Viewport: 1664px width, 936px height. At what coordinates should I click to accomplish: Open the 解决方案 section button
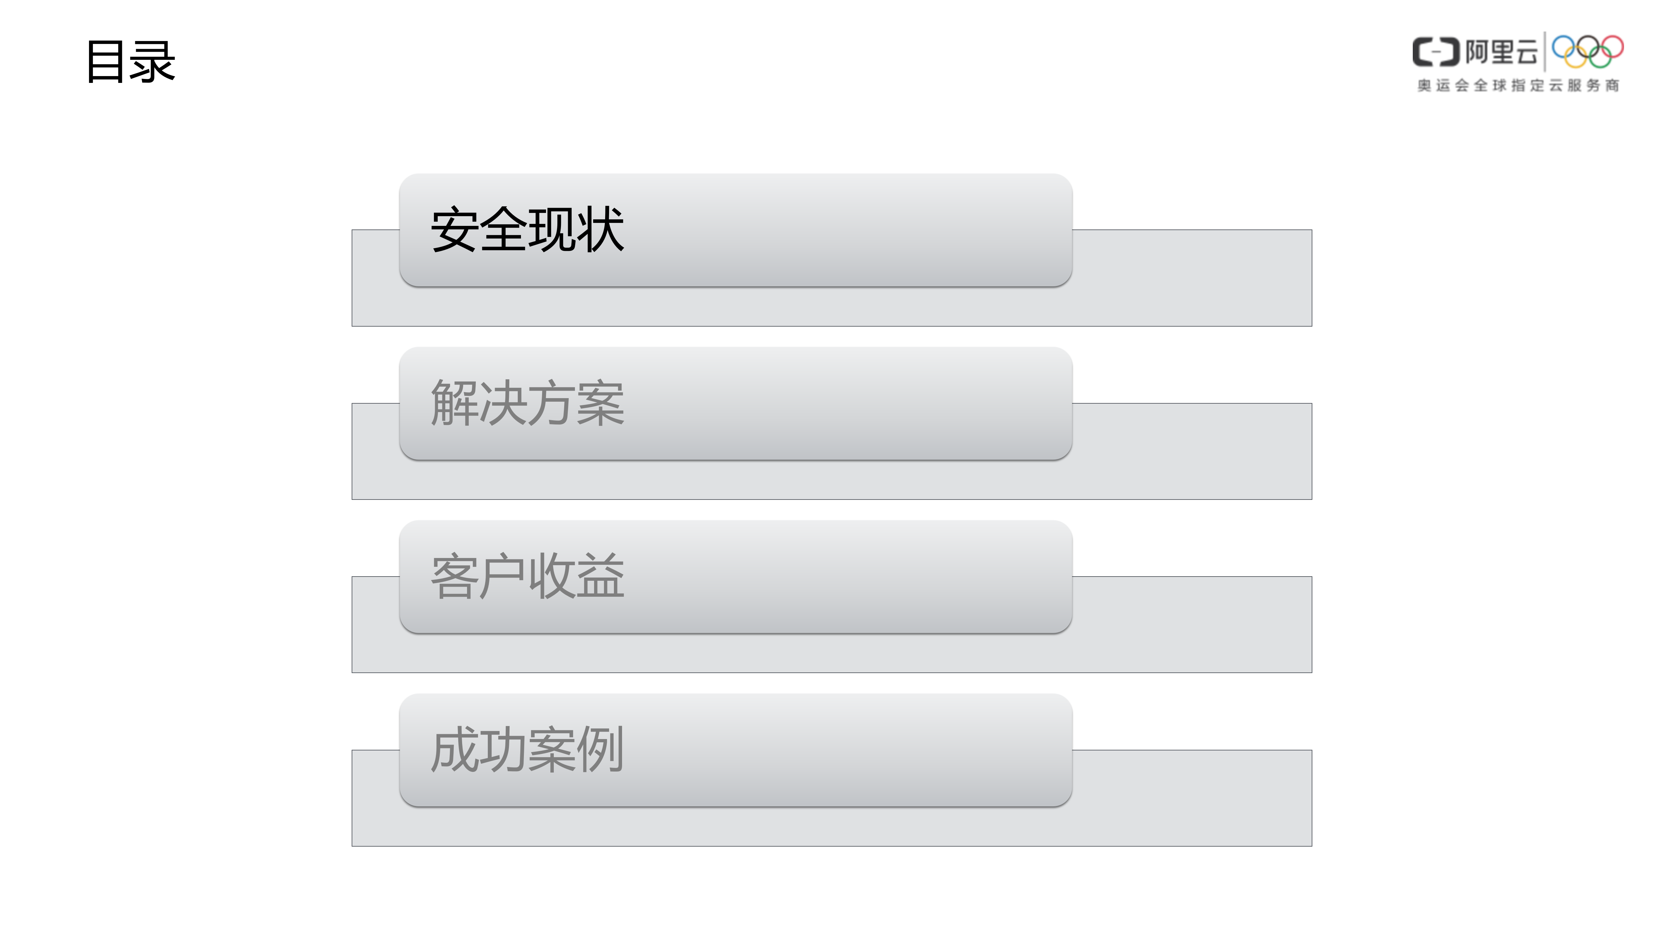click(x=735, y=404)
